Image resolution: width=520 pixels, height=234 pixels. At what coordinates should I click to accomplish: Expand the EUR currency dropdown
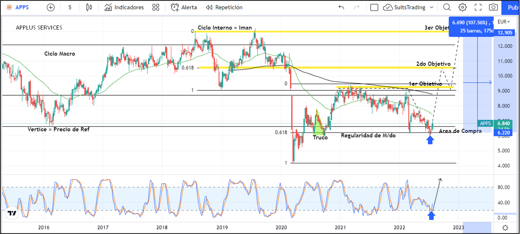click(503, 22)
